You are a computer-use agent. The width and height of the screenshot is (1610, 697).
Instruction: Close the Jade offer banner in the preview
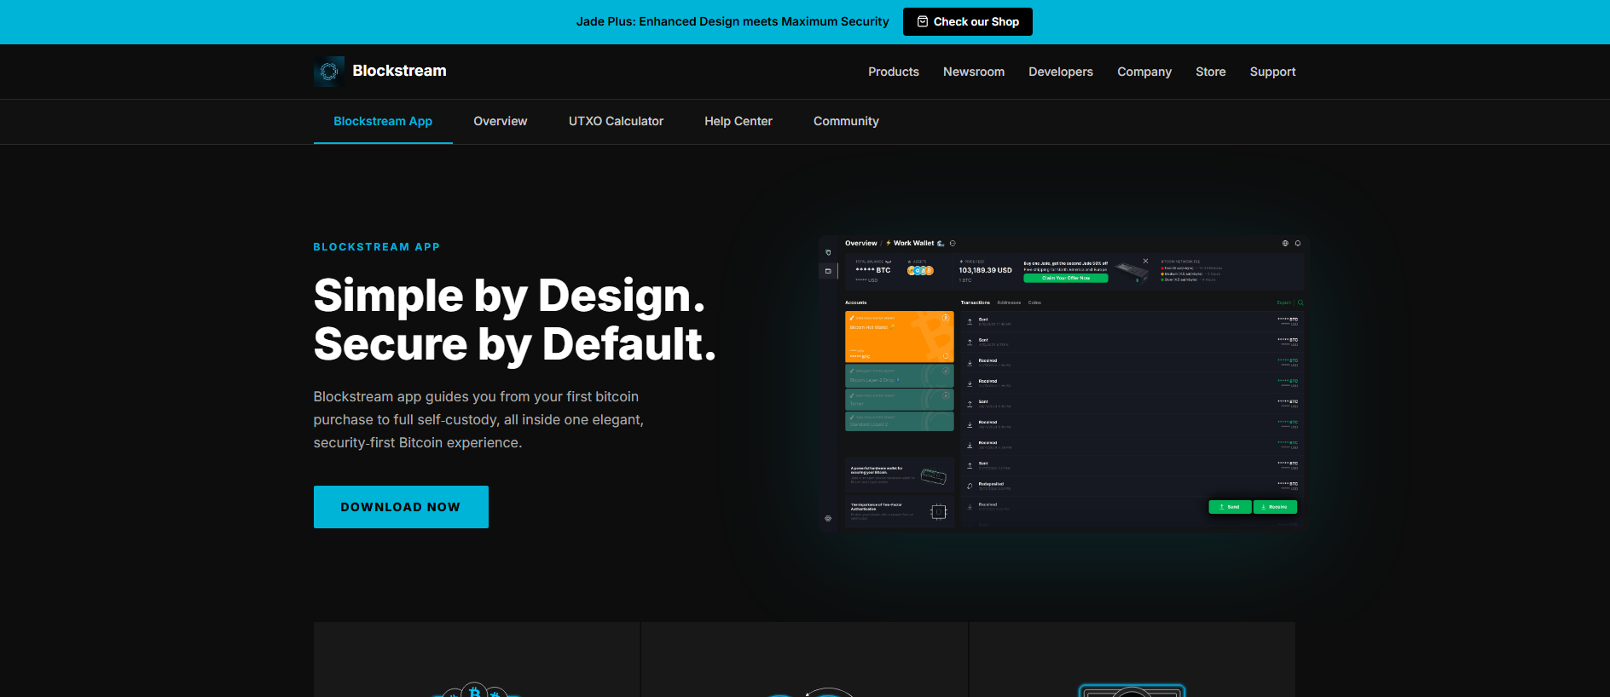point(1145,261)
